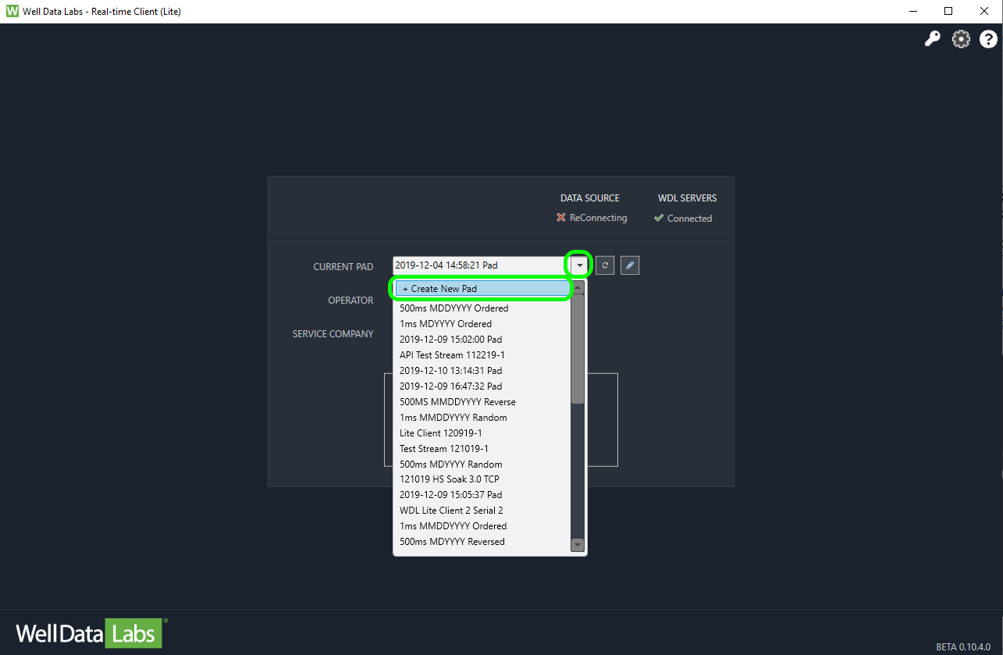Click the pad list scrollbar down arrow
The image size is (1003, 655).
click(578, 545)
